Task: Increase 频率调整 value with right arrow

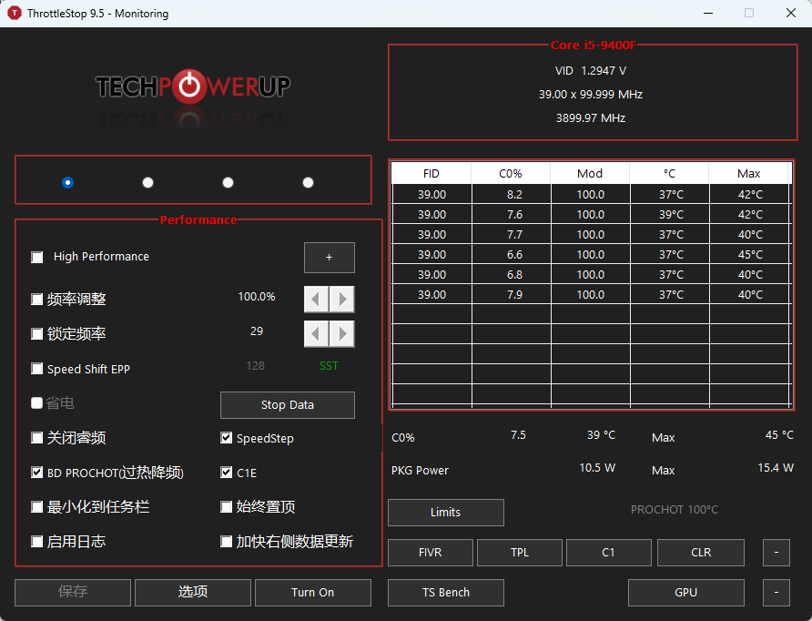Action: pyautogui.click(x=341, y=299)
